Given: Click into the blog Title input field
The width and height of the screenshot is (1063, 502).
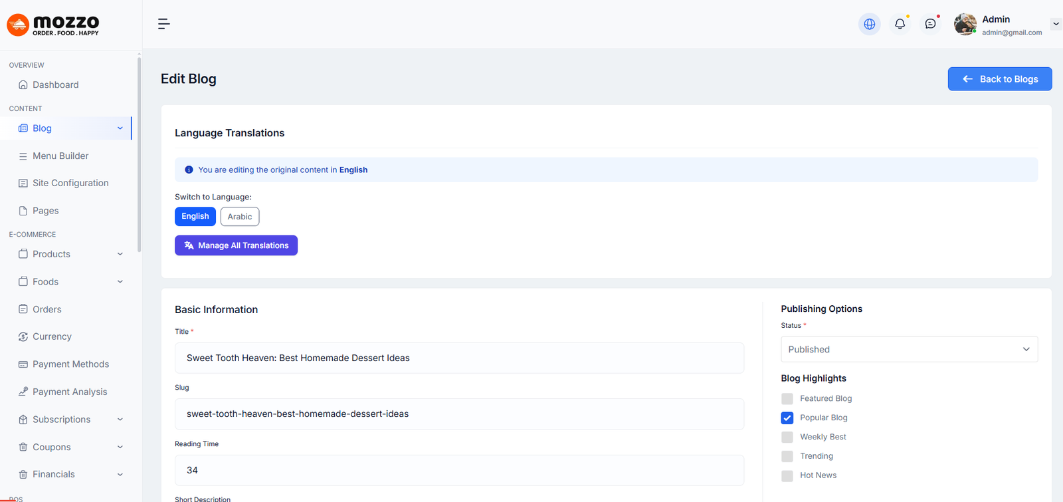Looking at the screenshot, I should tap(458, 358).
